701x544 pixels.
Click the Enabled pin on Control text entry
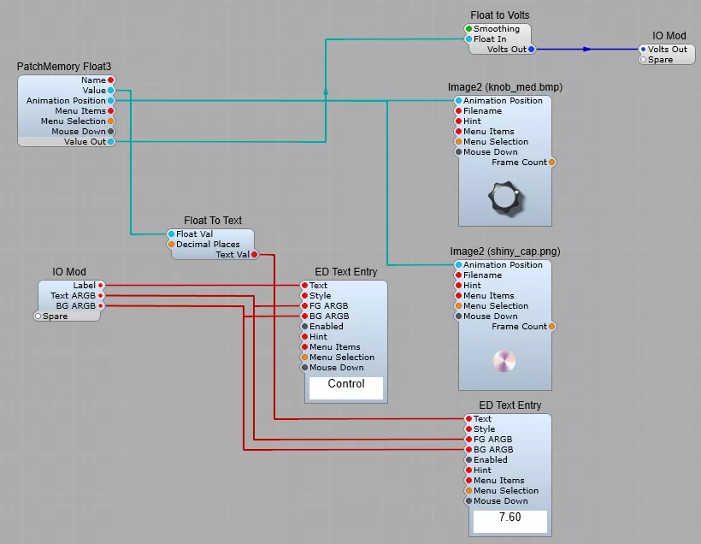pyautogui.click(x=304, y=327)
